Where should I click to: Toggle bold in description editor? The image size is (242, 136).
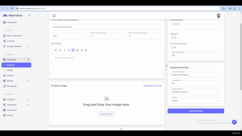[56, 50]
